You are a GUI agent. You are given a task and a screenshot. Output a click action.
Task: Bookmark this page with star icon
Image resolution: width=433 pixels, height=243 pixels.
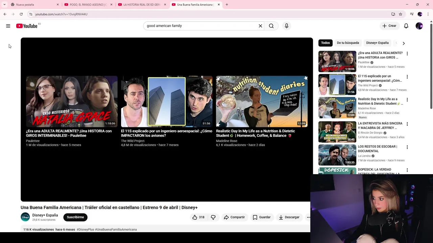pyautogui.click(x=401, y=14)
